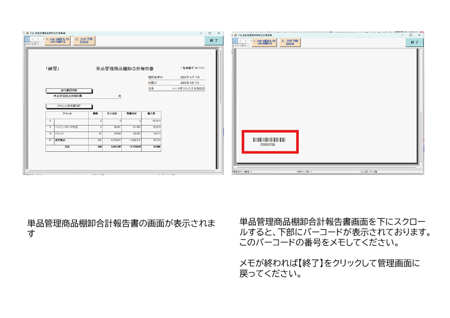Click vertical scrollbar of the table report window

coord(221,107)
